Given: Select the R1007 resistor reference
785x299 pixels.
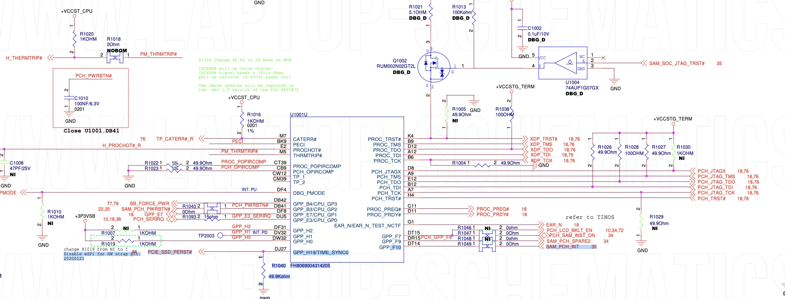Looking at the screenshot, I should coord(108,233).
